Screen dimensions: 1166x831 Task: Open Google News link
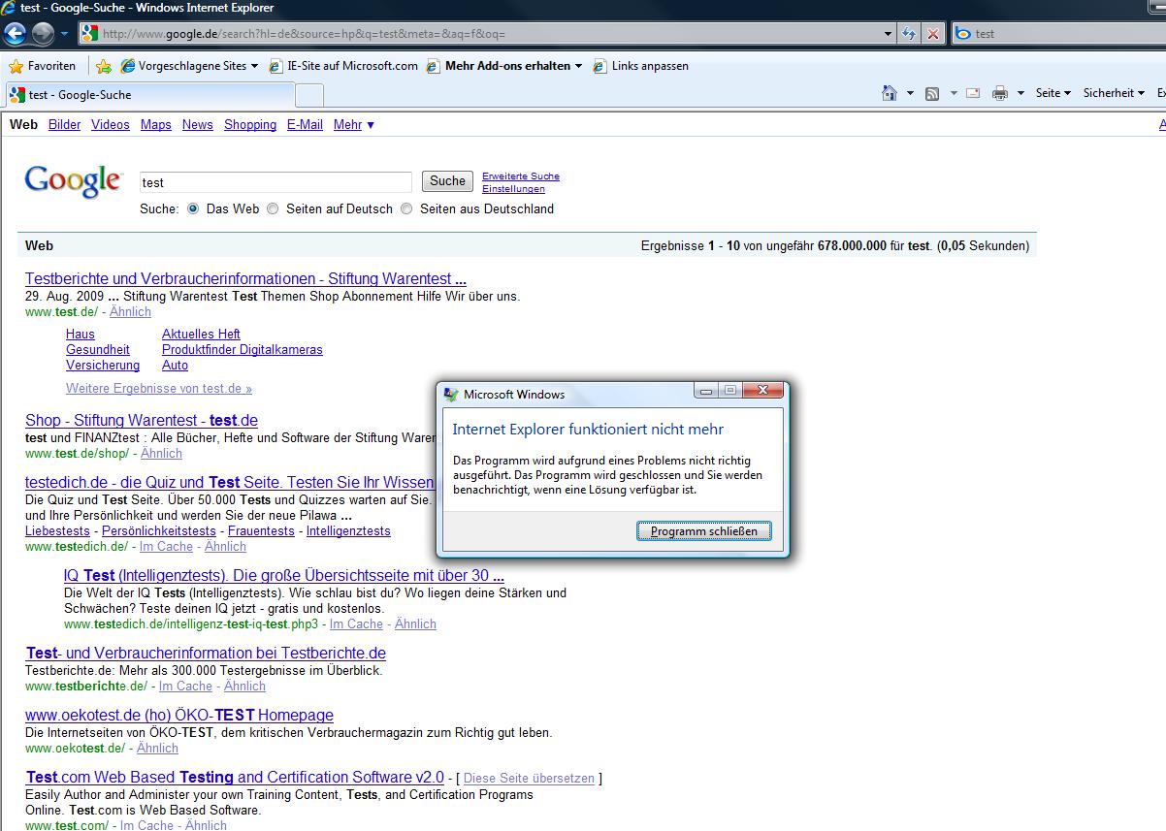198,125
